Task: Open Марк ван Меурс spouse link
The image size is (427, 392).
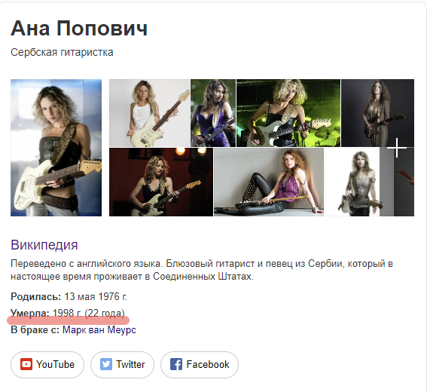Action: point(99,330)
